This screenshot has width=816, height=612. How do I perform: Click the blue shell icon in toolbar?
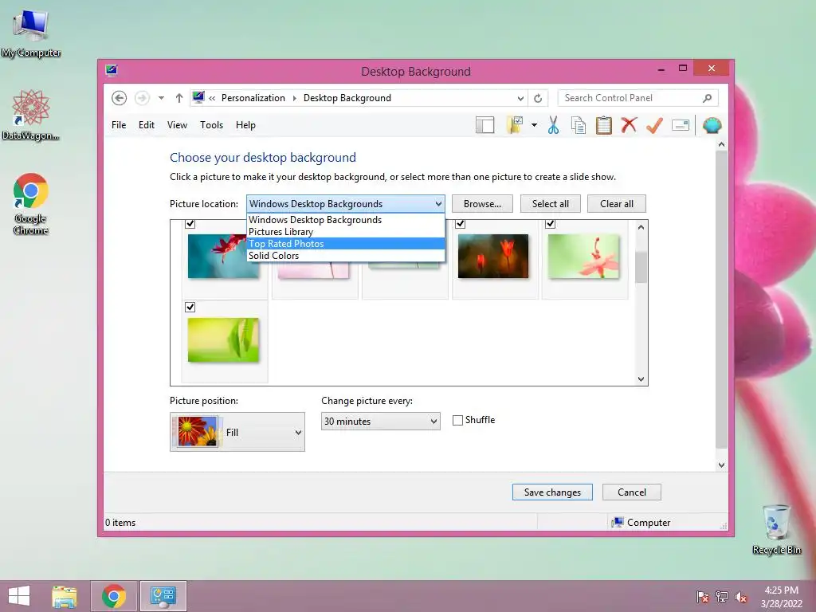pos(712,125)
